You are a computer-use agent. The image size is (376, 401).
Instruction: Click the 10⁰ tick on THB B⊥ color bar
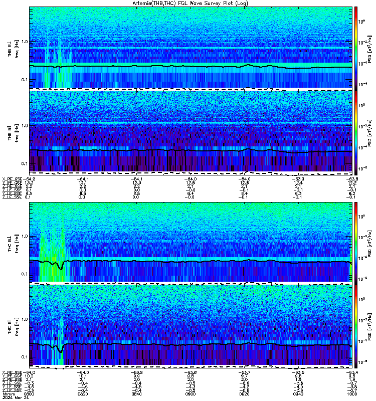pyautogui.click(x=361, y=22)
